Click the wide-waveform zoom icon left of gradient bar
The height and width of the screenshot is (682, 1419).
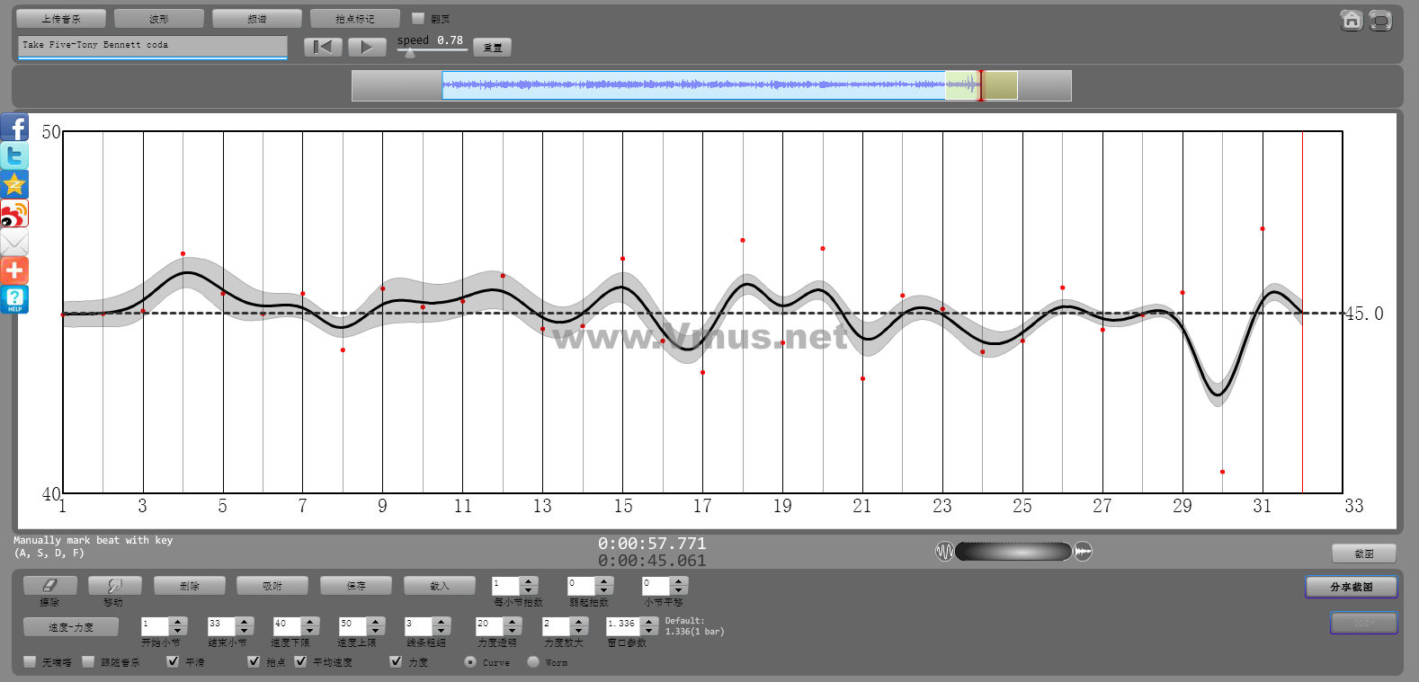click(x=944, y=551)
